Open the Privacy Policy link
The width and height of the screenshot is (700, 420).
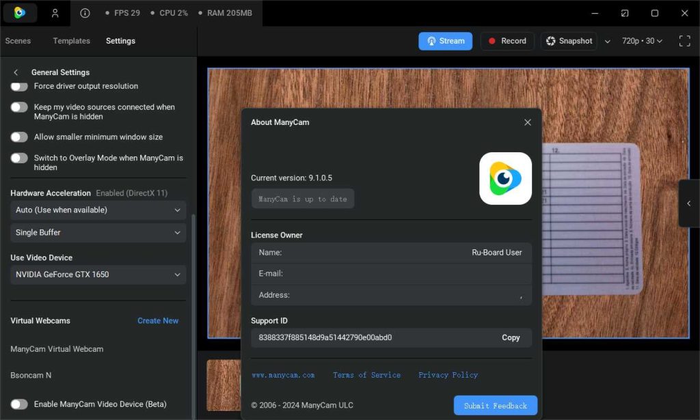448,375
